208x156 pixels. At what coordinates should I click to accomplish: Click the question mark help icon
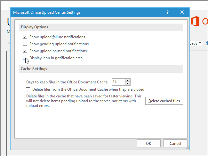(x=168, y=12)
